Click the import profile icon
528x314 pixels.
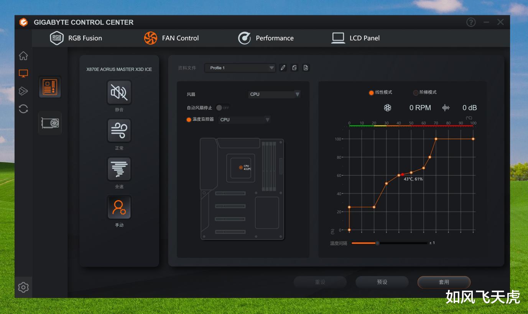tap(306, 68)
